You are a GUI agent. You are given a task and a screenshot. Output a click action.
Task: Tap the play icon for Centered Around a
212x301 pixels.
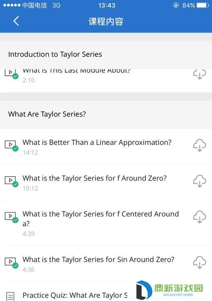click(x=11, y=217)
